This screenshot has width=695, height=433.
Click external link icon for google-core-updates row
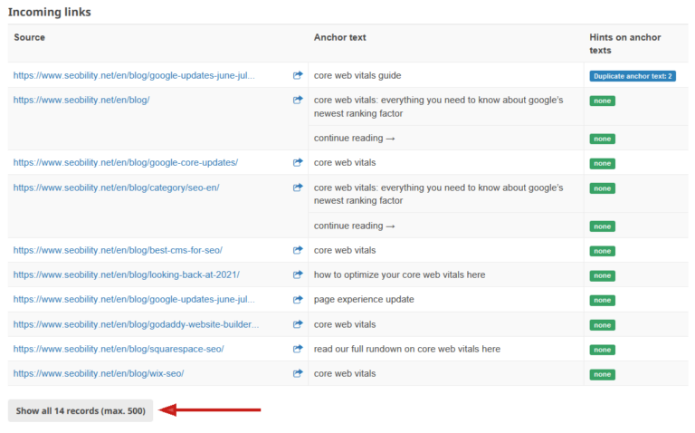[297, 163]
